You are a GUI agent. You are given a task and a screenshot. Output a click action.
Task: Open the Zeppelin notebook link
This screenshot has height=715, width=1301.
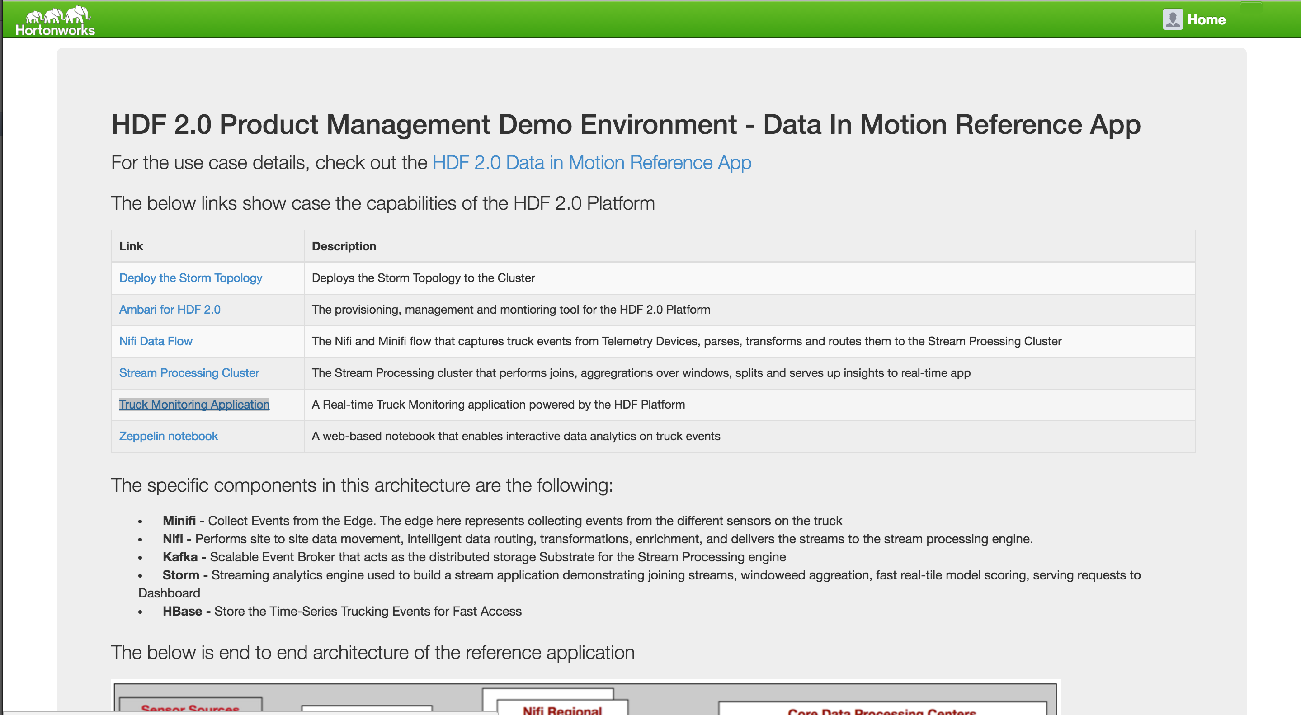[x=168, y=436]
